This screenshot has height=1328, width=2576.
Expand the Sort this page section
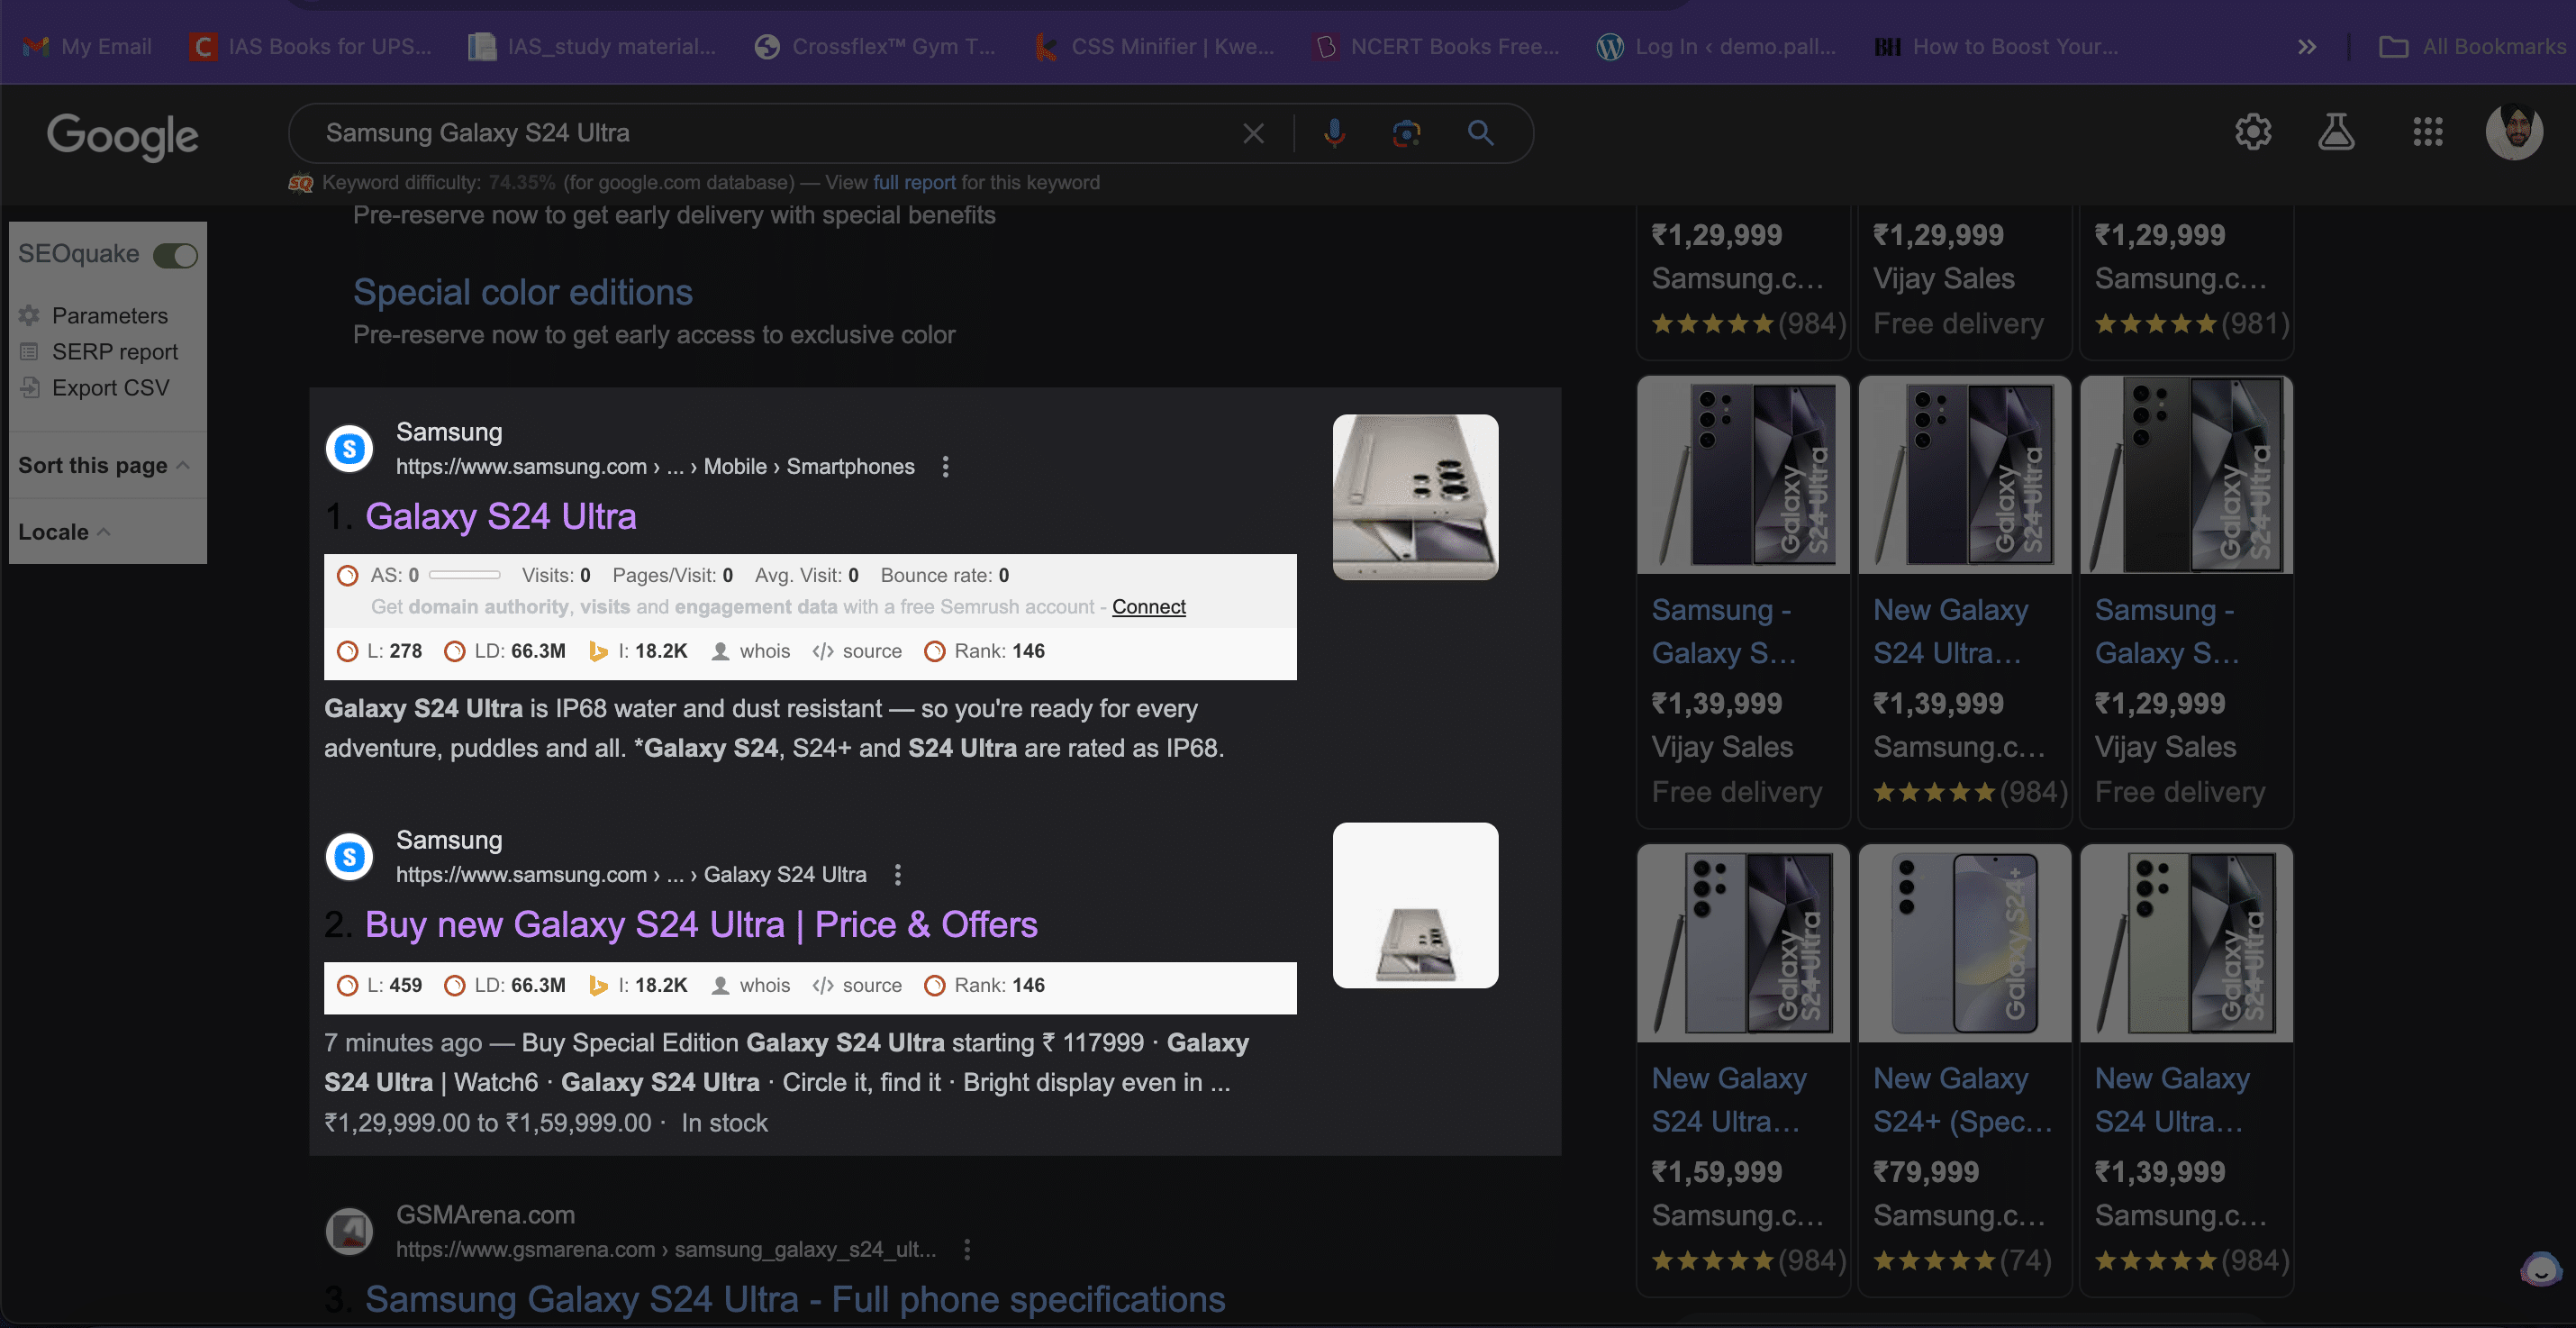tap(104, 465)
